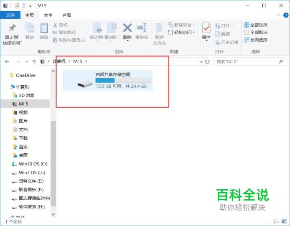Switch to details view in the status bar
This screenshot has height=226, width=290.
pyautogui.click(x=276, y=221)
